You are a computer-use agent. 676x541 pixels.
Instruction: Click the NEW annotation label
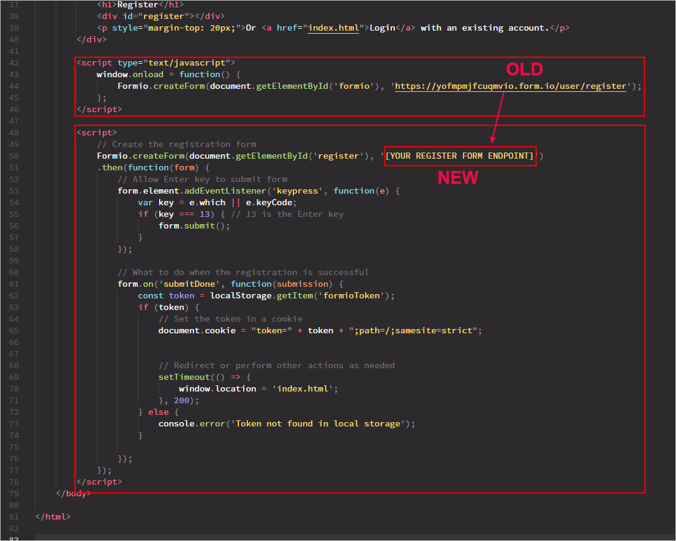458,178
